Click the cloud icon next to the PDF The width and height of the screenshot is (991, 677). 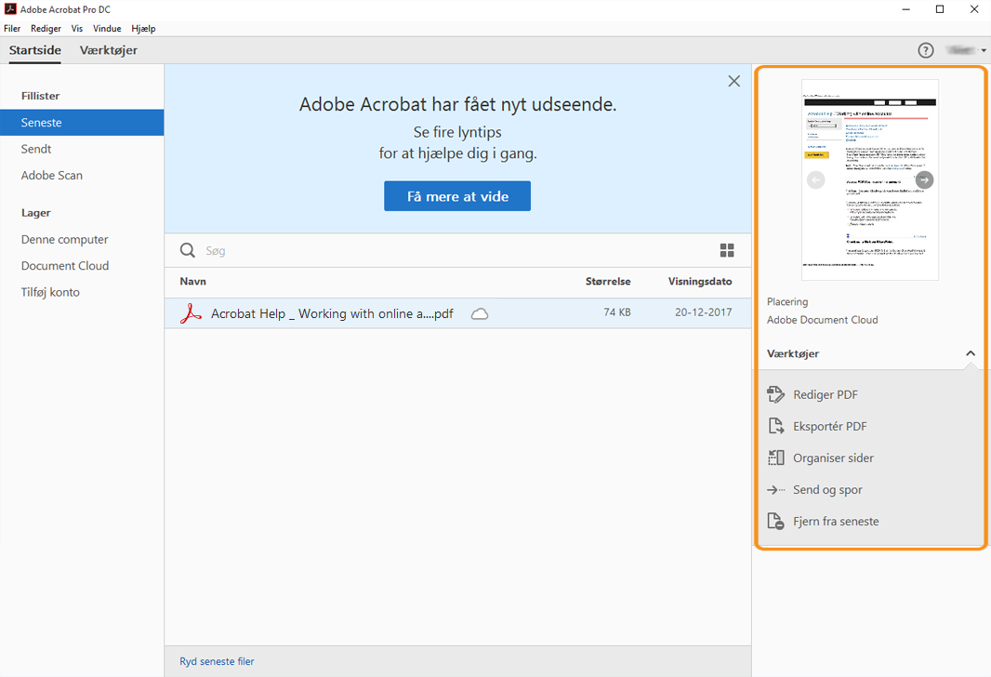pos(480,314)
